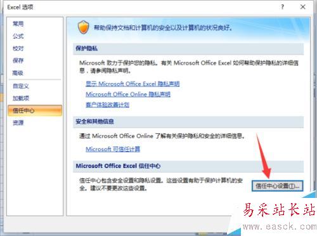
Task: Open the 自定义 category
Action: click(21, 86)
